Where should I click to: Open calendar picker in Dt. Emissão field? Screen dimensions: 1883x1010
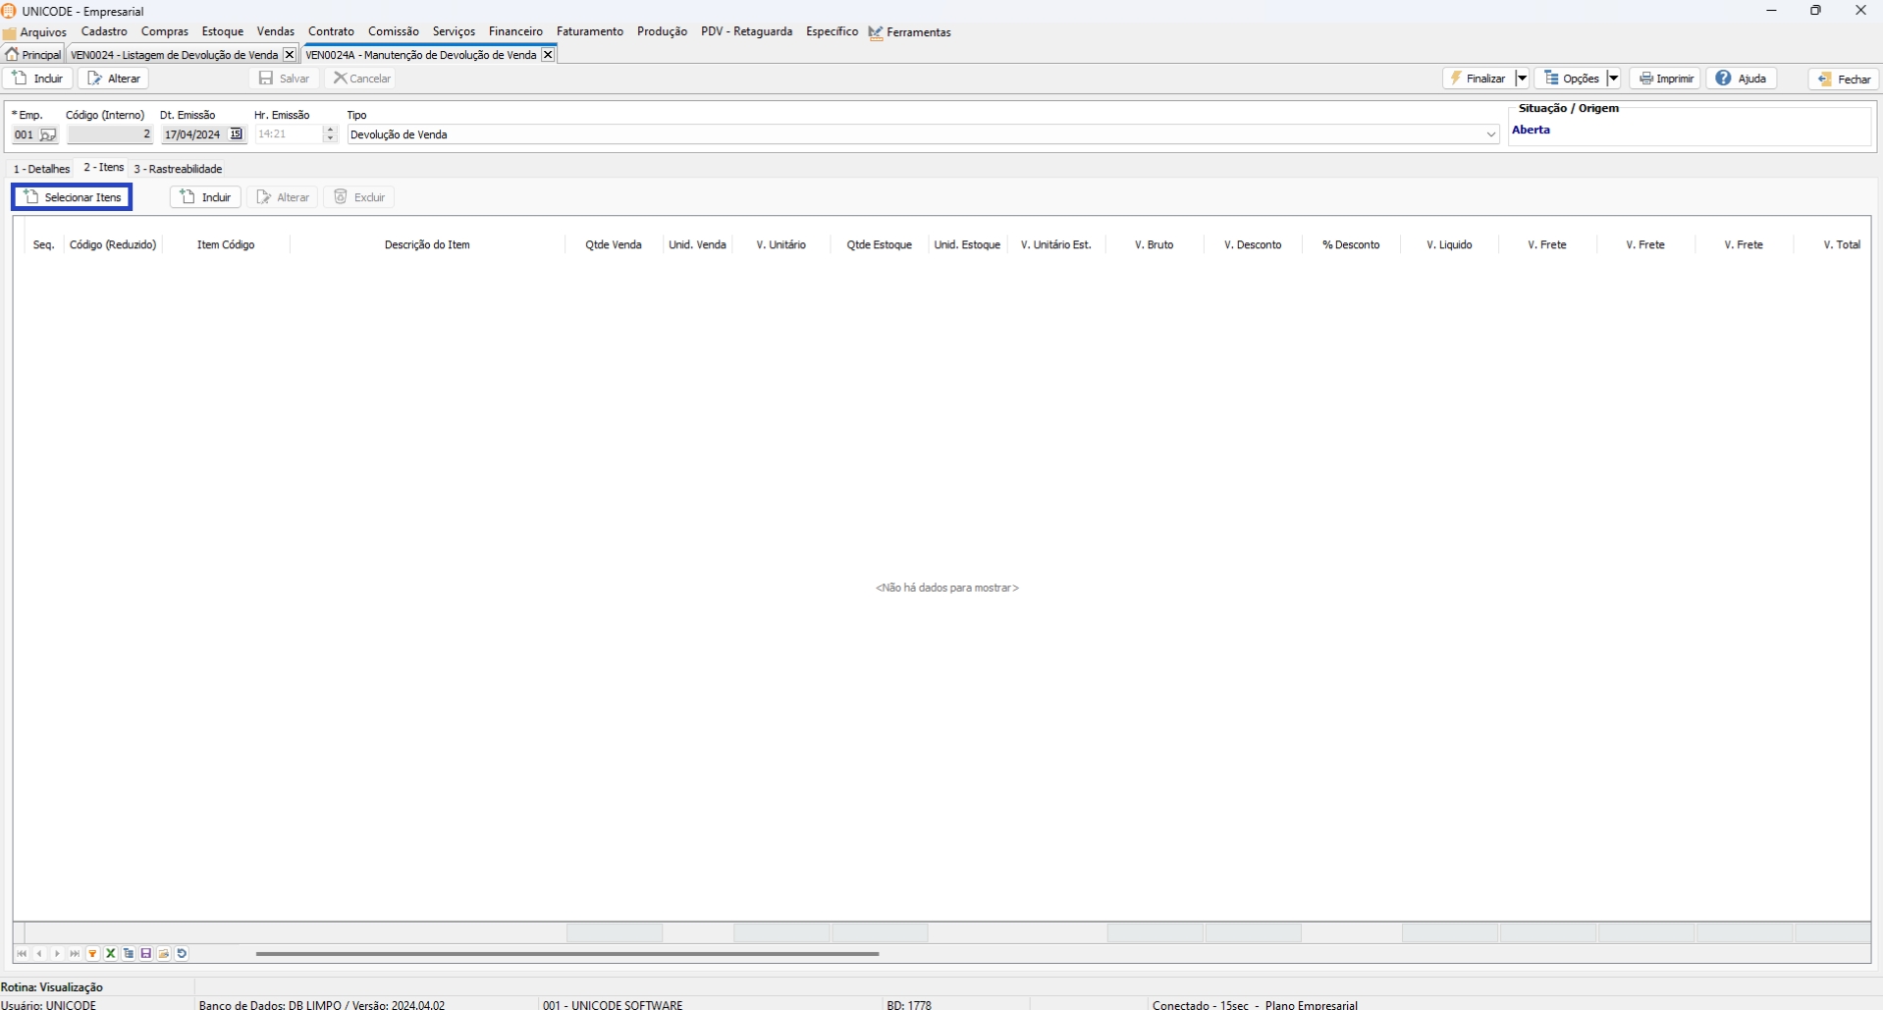(236, 134)
